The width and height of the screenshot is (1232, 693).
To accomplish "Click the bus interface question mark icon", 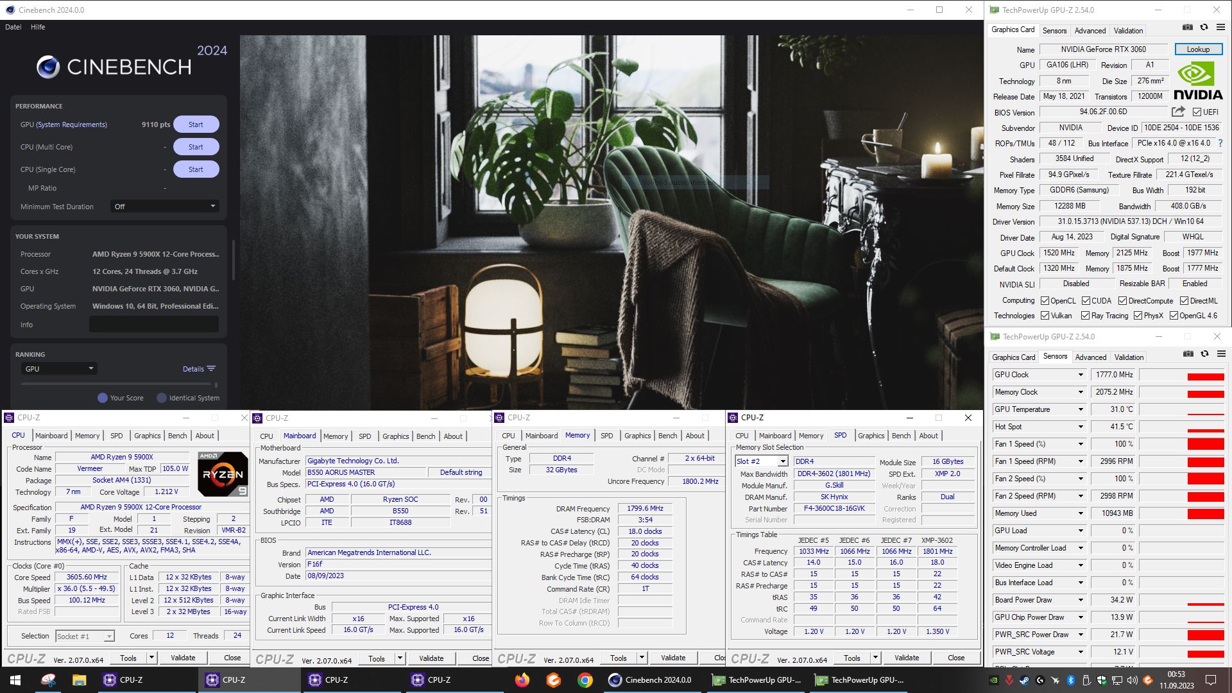I will tap(1220, 143).
